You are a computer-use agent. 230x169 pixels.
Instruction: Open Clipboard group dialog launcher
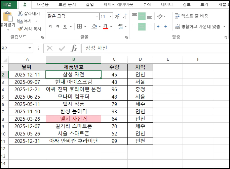pos(43,38)
